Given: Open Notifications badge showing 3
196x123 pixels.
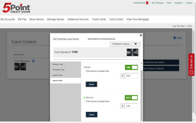Looking at the screenshot, I should point(147,3).
